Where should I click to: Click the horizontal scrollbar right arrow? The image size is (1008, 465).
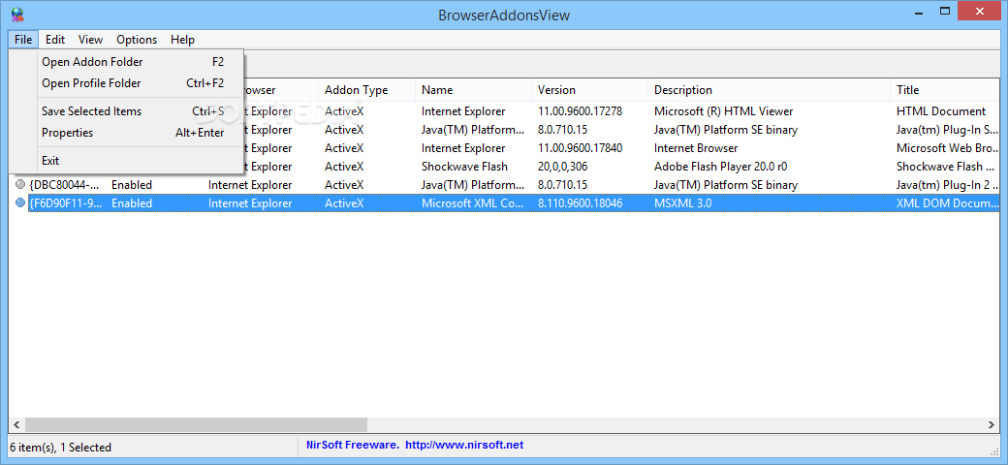[992, 424]
